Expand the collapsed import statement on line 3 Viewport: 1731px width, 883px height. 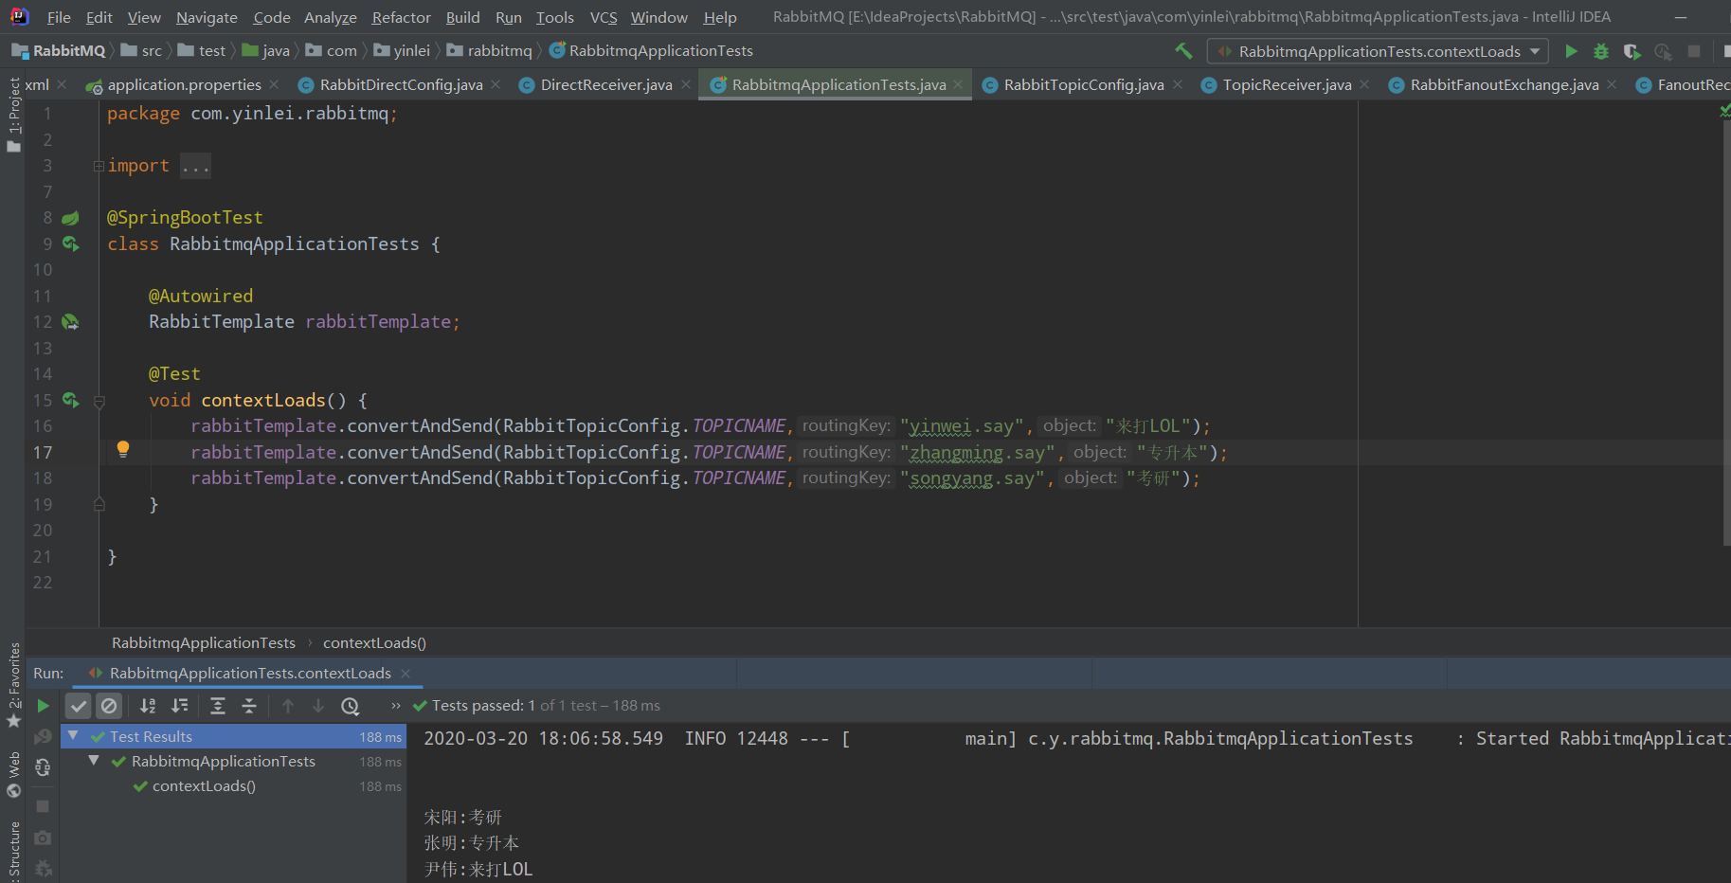pos(99,165)
